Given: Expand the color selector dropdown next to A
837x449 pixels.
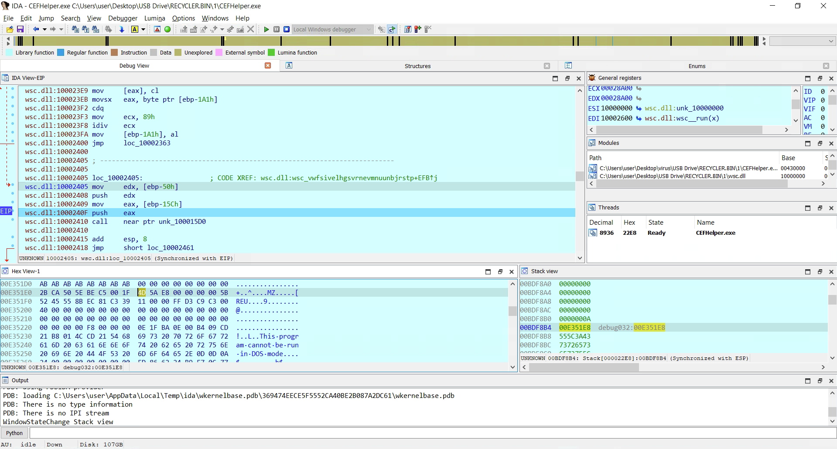Looking at the screenshot, I should 143,29.
